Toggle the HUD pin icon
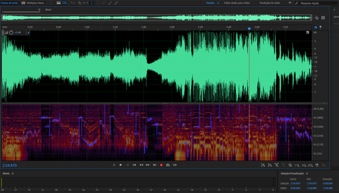 (x=28, y=33)
